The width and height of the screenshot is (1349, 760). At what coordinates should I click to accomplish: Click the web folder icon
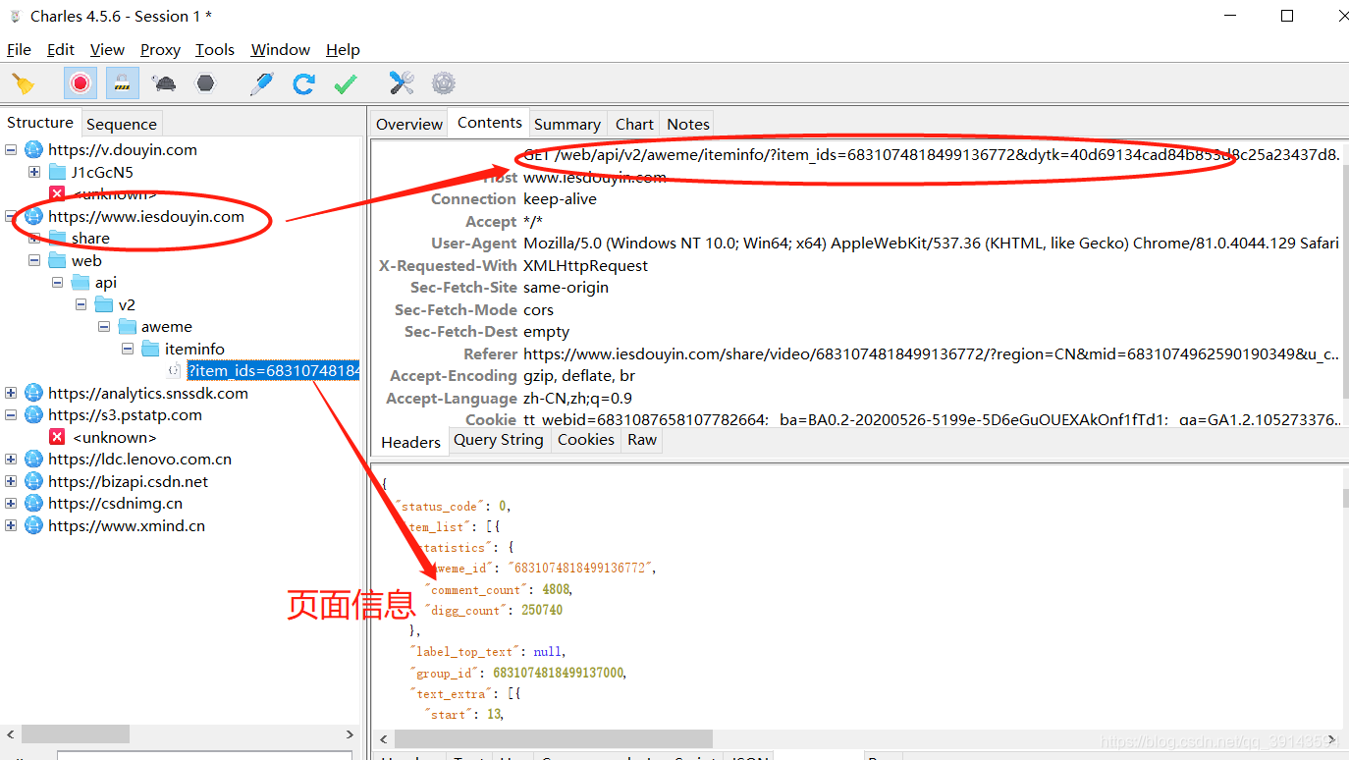point(58,260)
